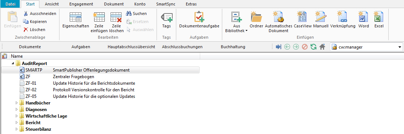404x134 pixels.
Task: Click the Kopieren copy icon
Action: point(26,22)
